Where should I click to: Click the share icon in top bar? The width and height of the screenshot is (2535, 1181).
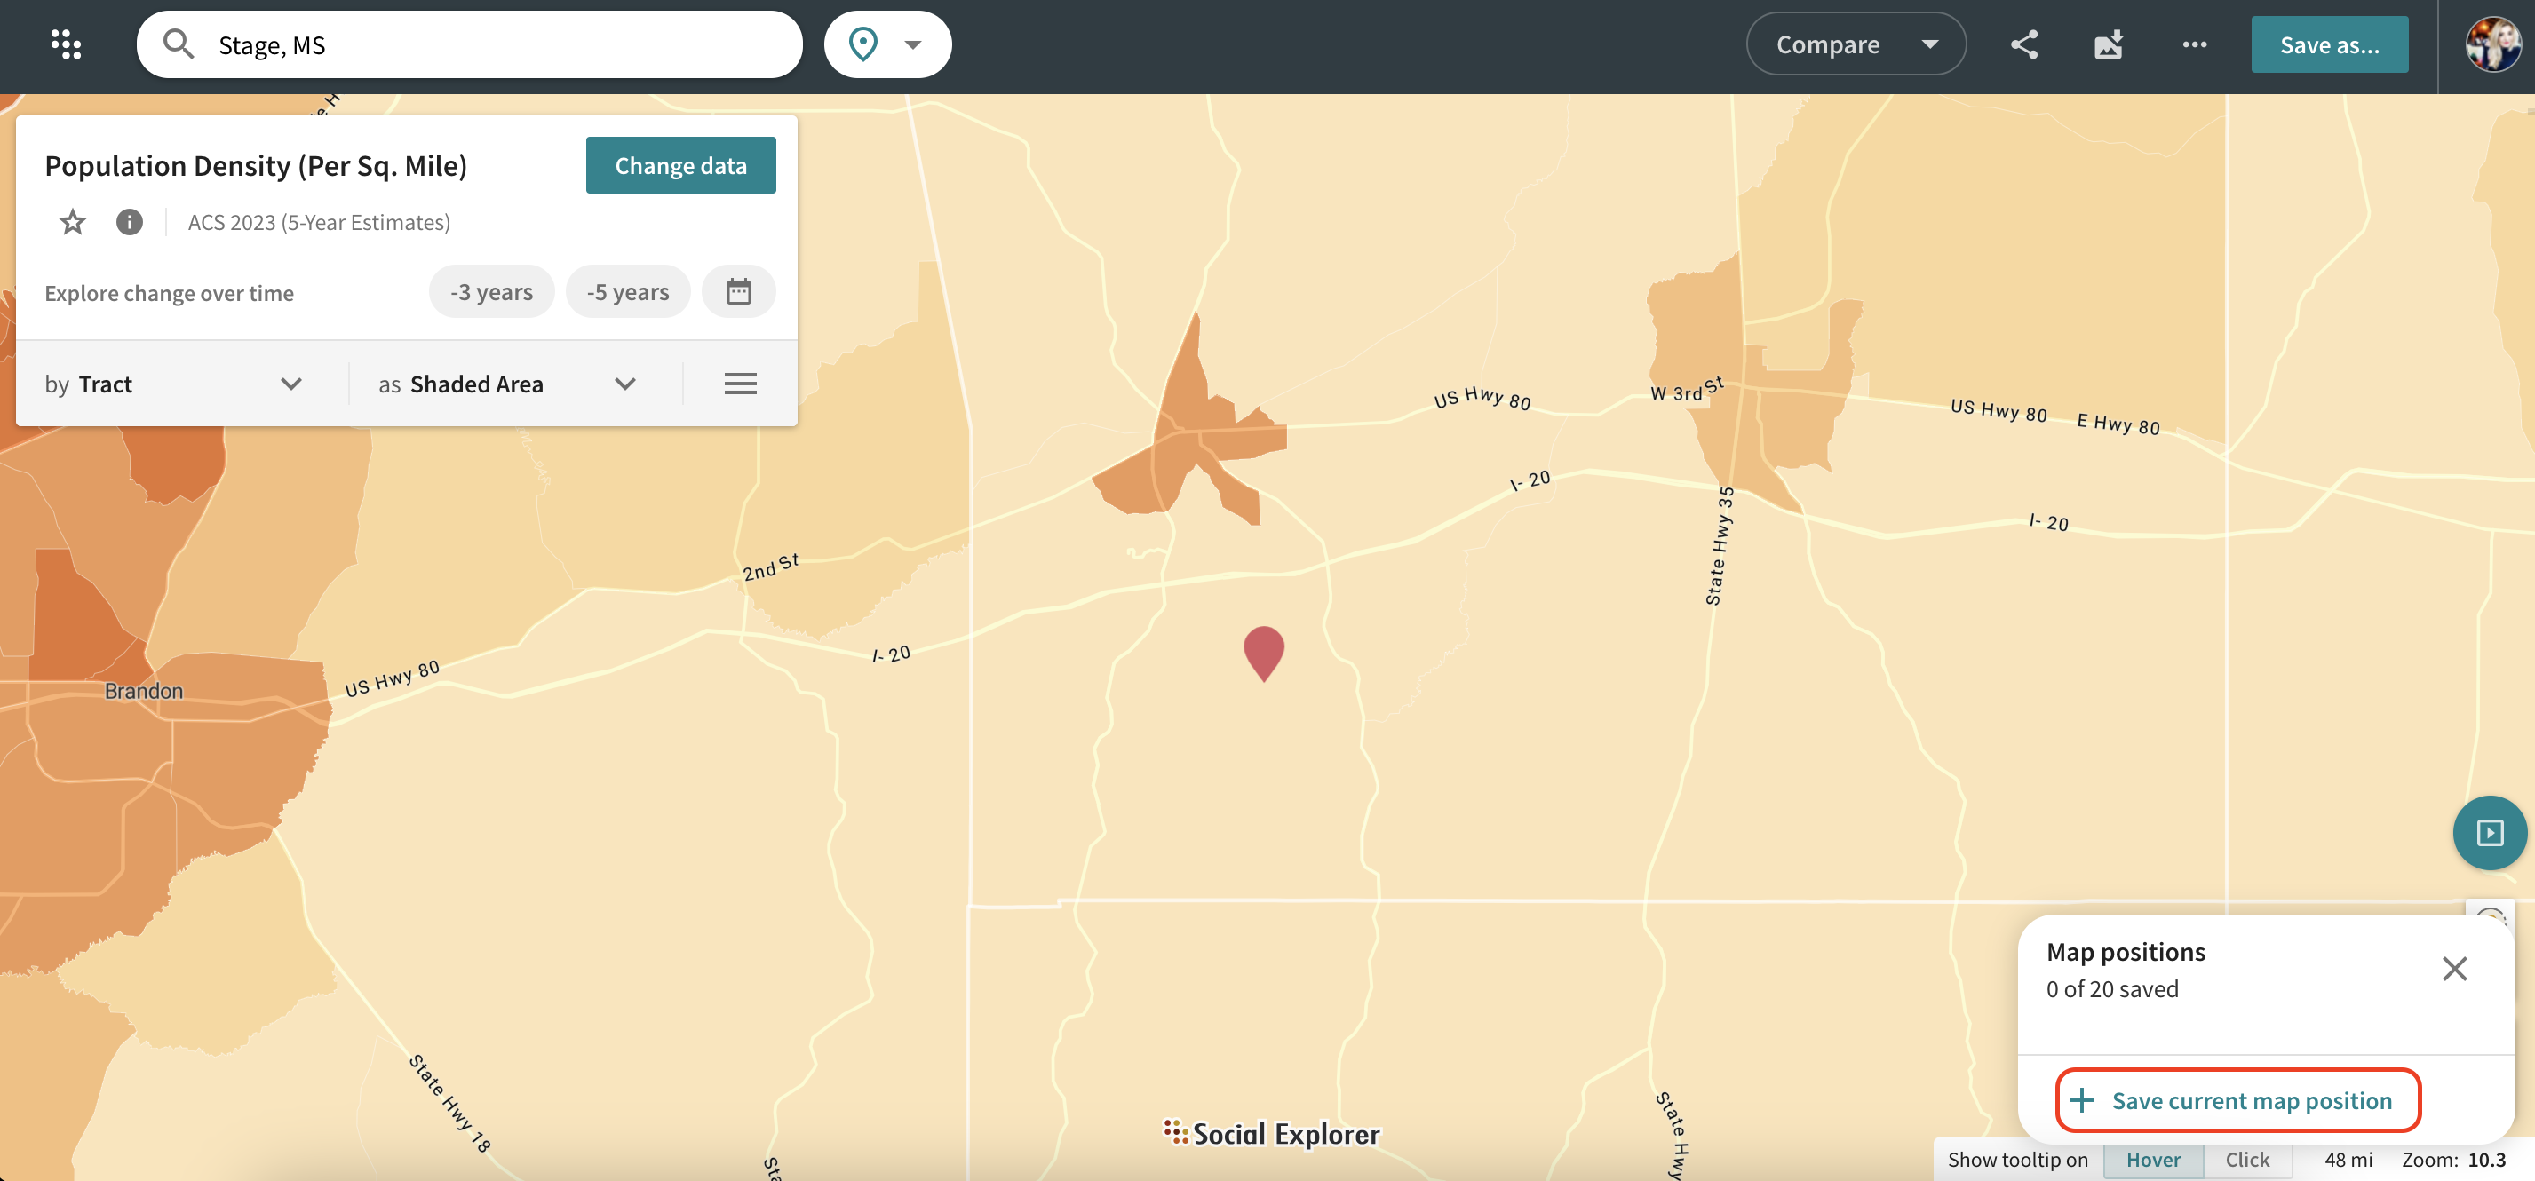tap(2023, 44)
